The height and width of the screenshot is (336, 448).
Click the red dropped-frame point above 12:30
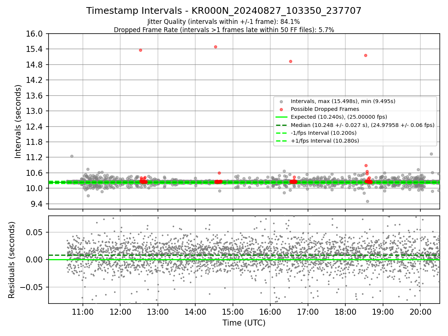point(140,50)
